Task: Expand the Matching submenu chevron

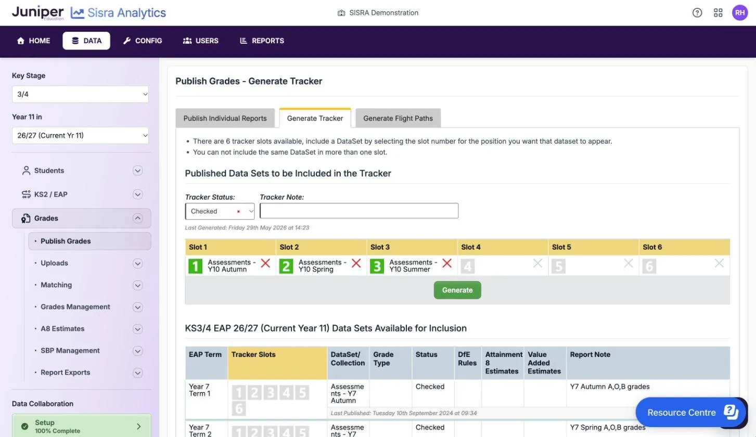Action: point(137,285)
